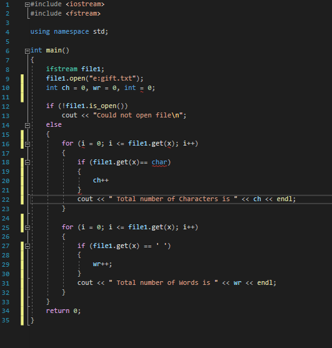Click line number 16 in the gutter

click(x=6, y=144)
